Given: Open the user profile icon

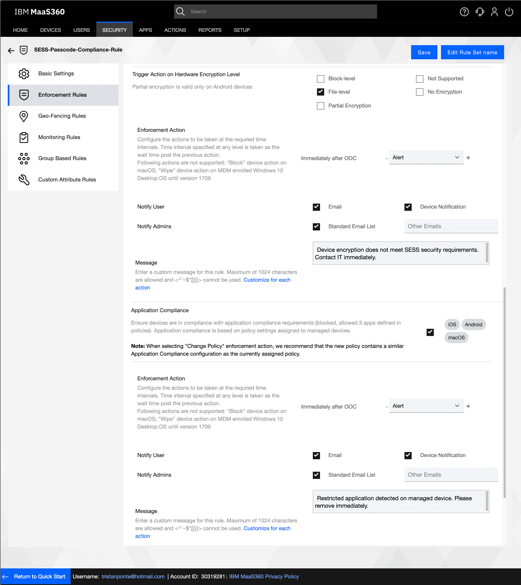Looking at the screenshot, I should (x=494, y=12).
